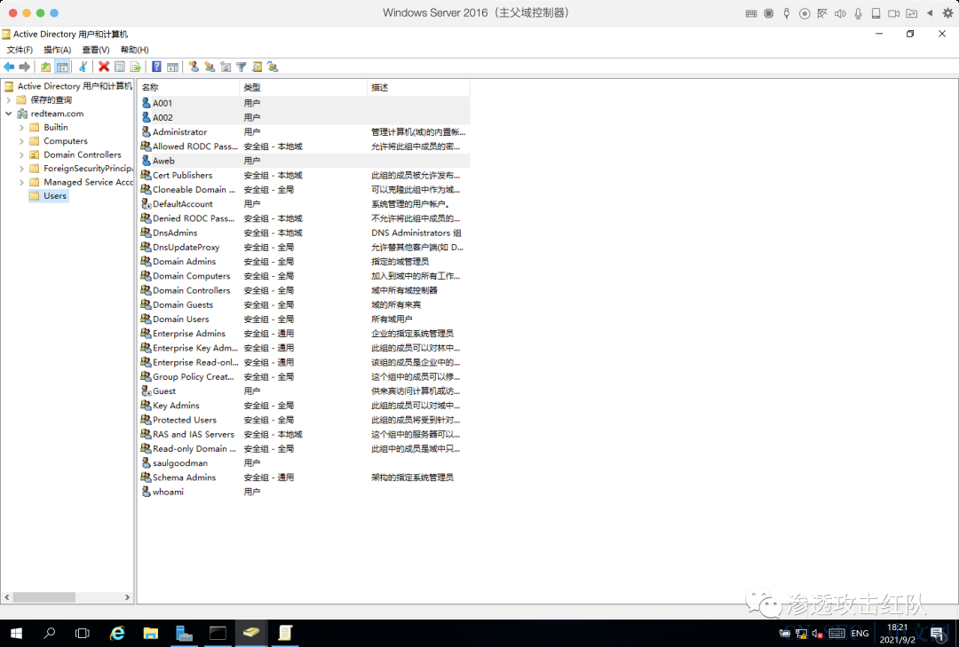Toggle the show/hide console tree icon
Viewport: 959px width, 647px height.
coord(62,67)
